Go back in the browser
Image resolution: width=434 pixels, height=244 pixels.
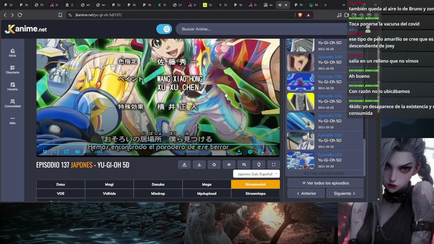(5, 15)
